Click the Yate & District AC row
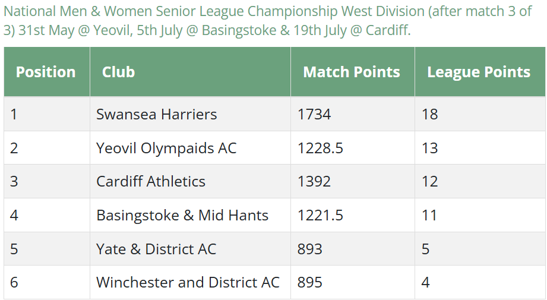Viewport: 547px width, 300px height. pos(274,249)
